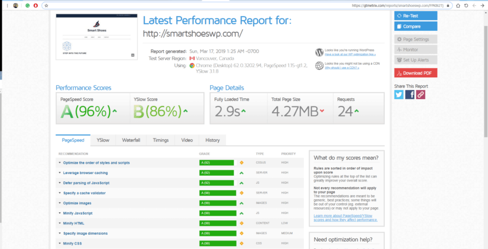The height and width of the screenshot is (249, 488).
Task: Click the Smart Shoes site thumbnail
Action: (x=96, y=37)
